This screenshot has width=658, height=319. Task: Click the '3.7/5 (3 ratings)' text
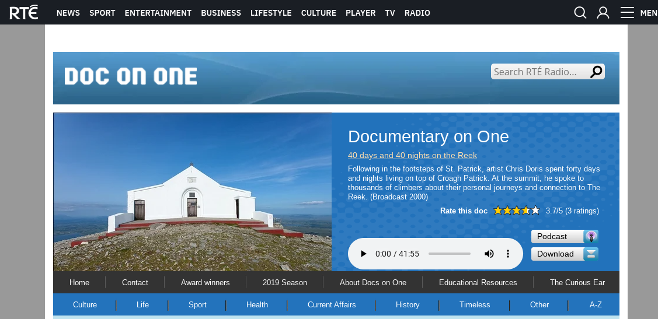(572, 211)
